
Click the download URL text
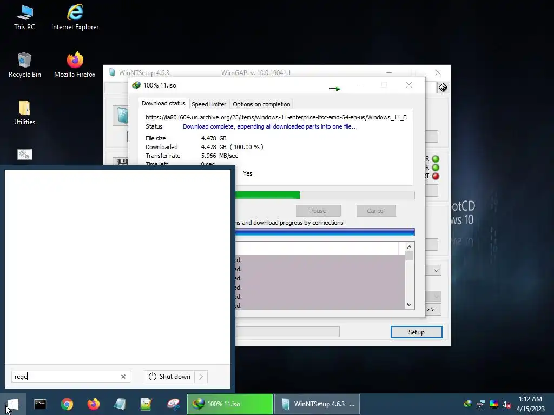276,117
